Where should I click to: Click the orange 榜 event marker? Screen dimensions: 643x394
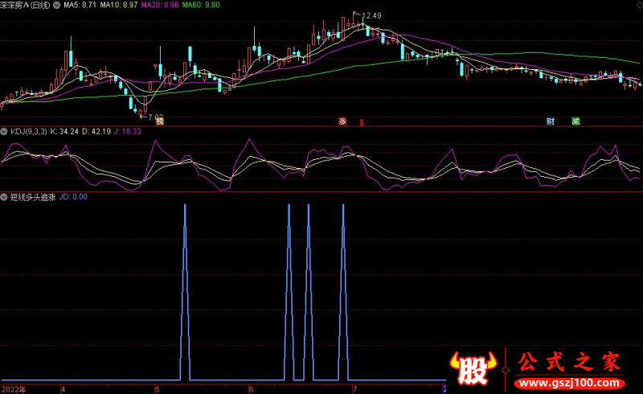click(x=159, y=121)
